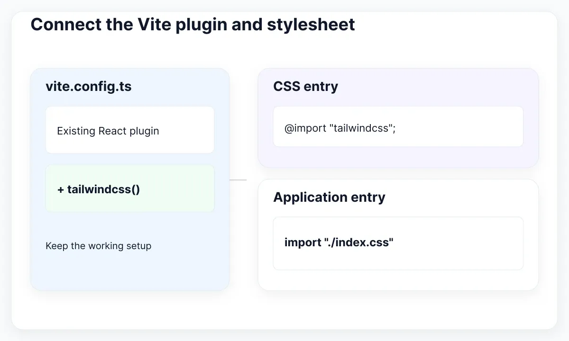Click the 'import "./index.css"' code box

[x=398, y=243]
